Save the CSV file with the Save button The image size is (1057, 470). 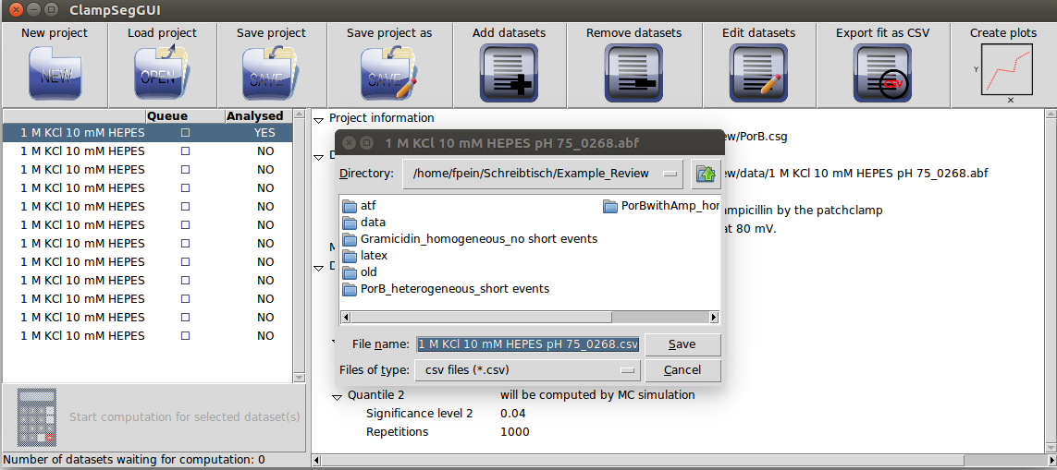click(682, 344)
